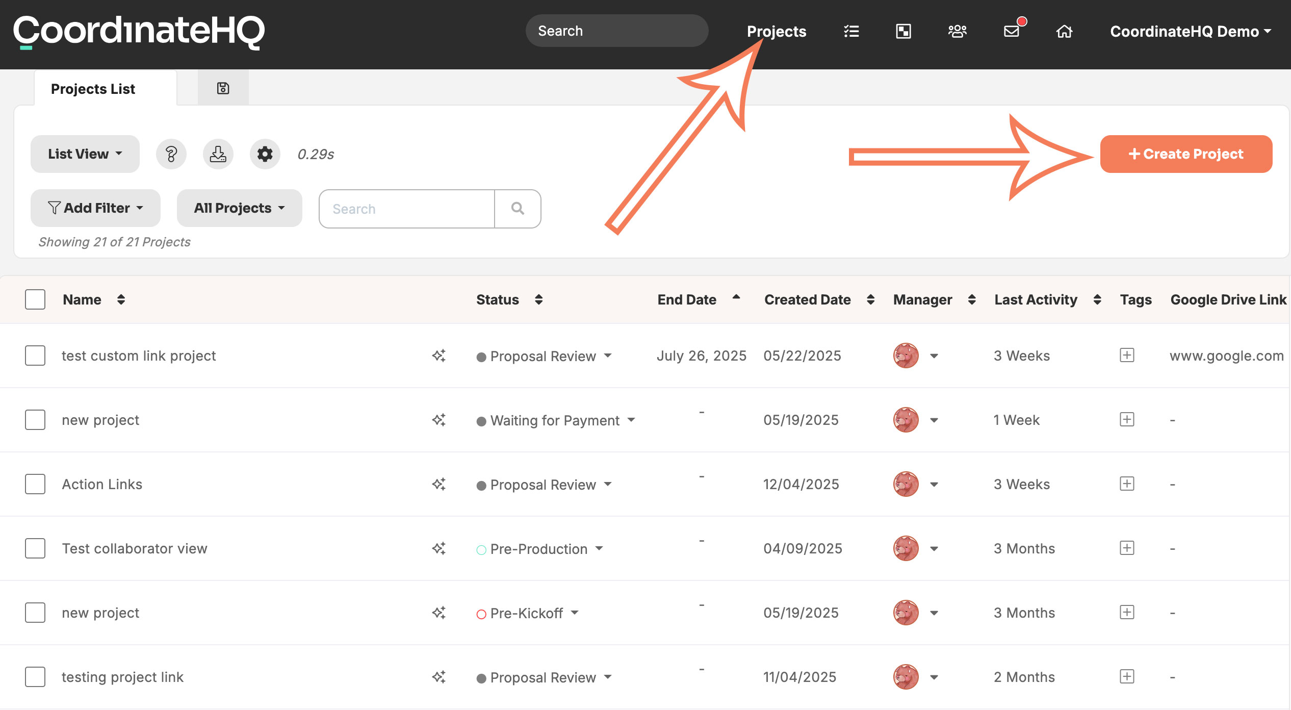Click manager avatar for test custom link project
This screenshot has height=710, width=1291.
[906, 356]
